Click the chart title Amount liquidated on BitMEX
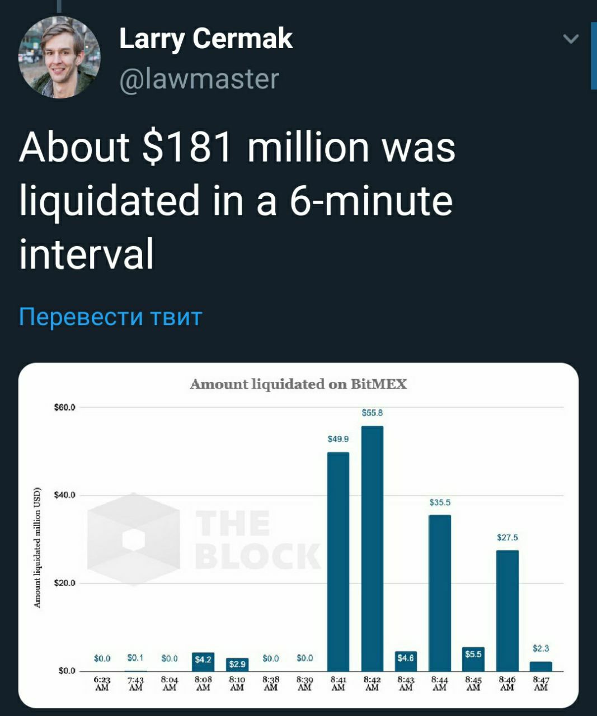This screenshot has width=597, height=716. (298, 384)
